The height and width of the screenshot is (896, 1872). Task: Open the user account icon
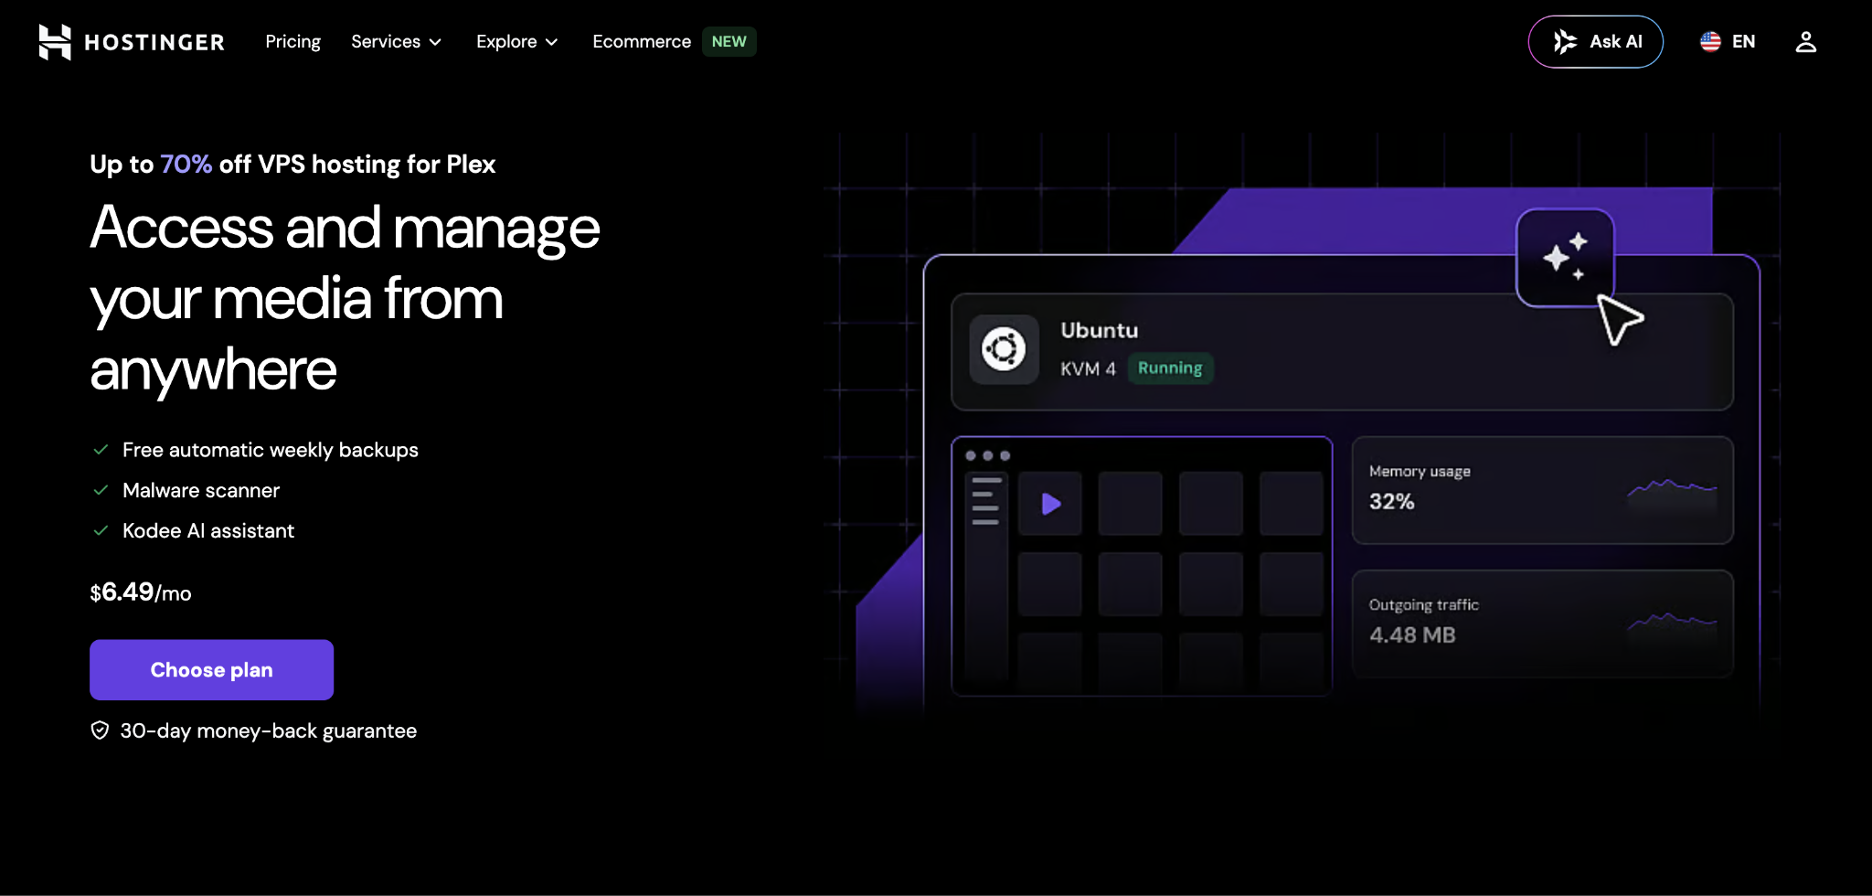(1805, 41)
